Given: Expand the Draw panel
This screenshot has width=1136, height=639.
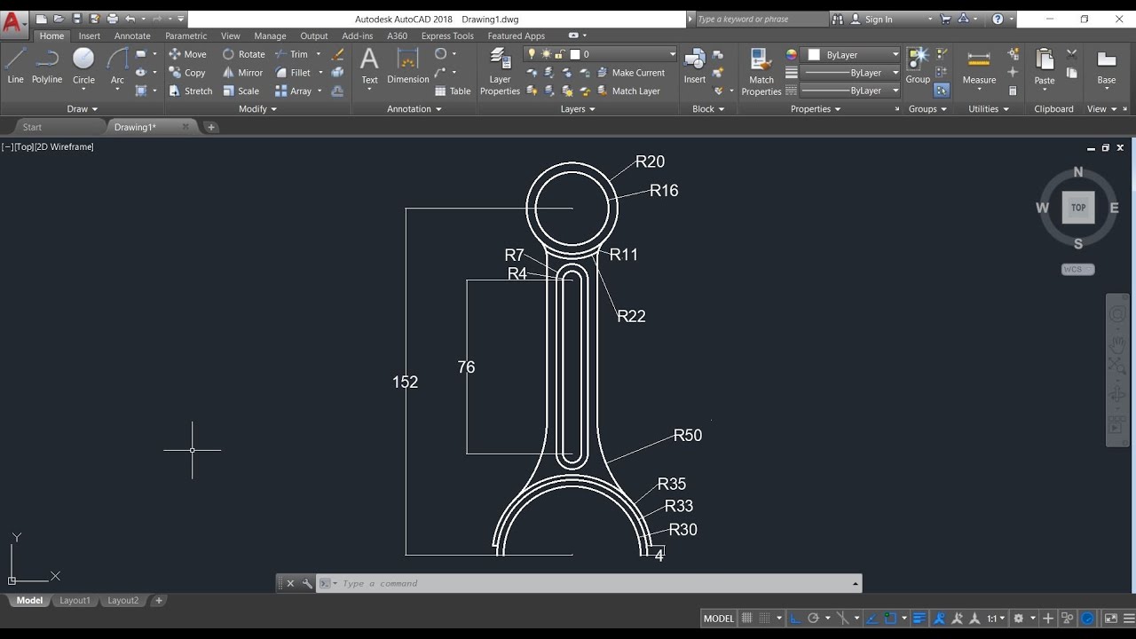Looking at the screenshot, I should click(x=82, y=109).
